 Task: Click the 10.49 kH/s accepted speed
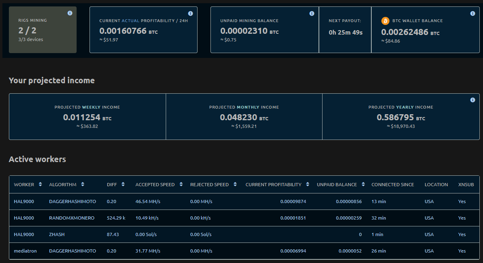coord(147,218)
